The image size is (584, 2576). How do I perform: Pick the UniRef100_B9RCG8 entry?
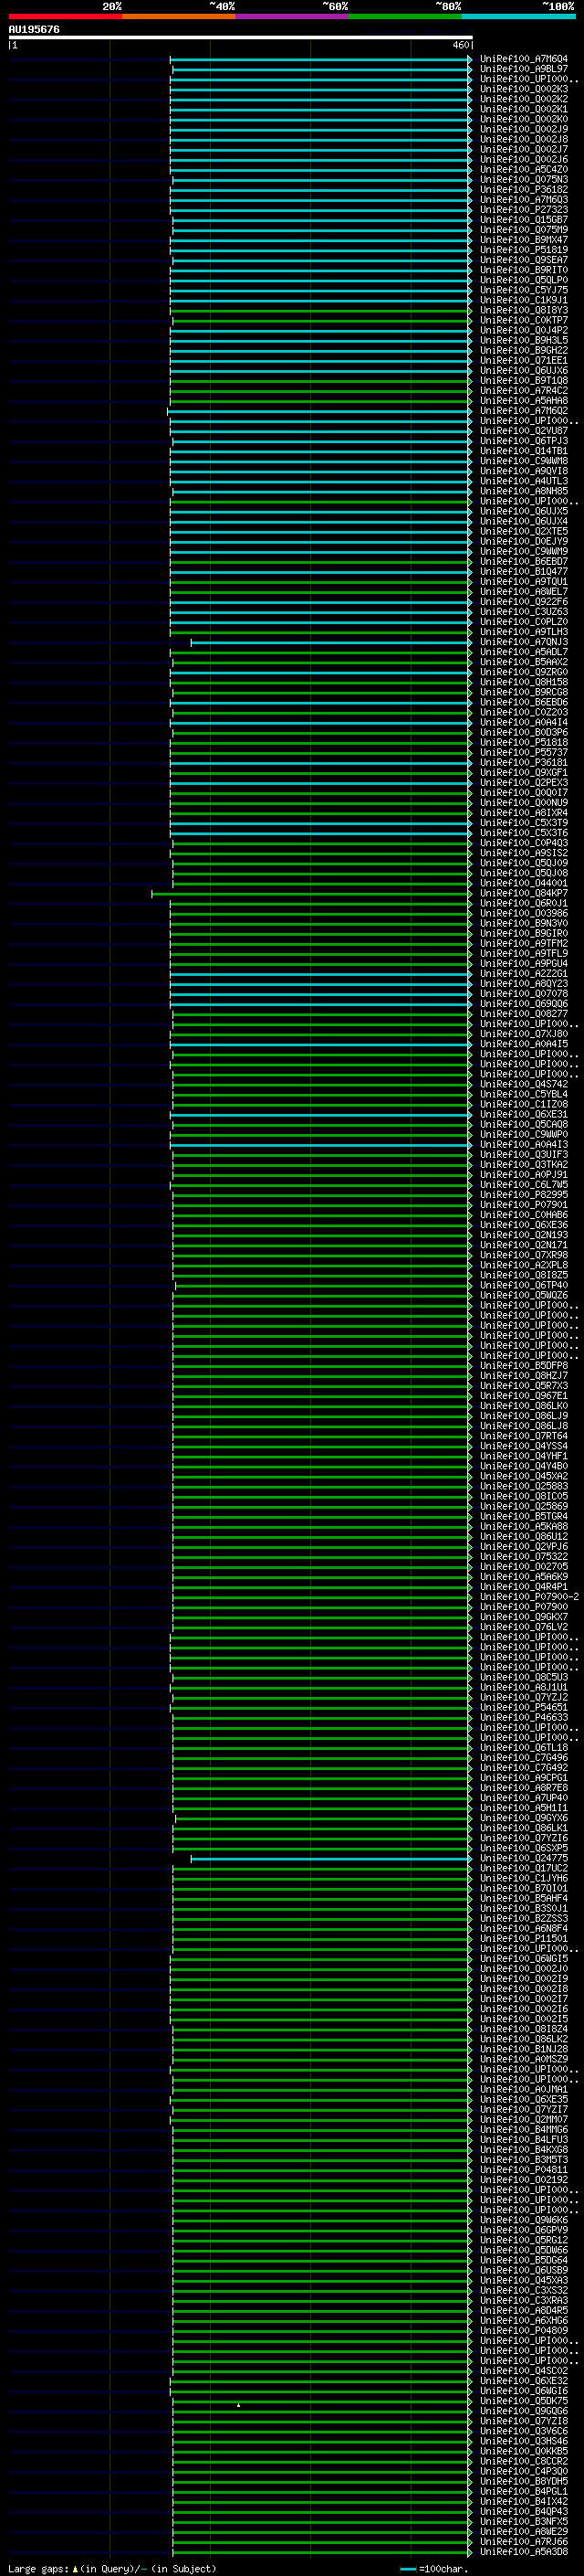click(523, 692)
